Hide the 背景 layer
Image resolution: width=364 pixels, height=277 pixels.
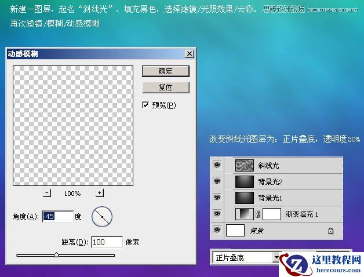[217, 230]
